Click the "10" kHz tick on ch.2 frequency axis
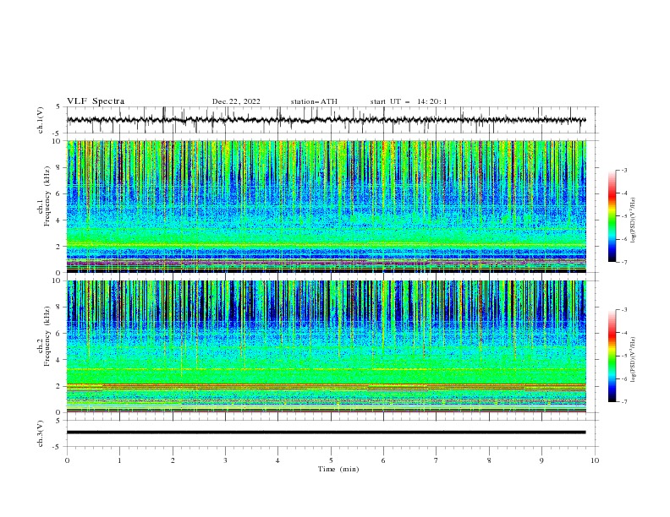 point(57,280)
